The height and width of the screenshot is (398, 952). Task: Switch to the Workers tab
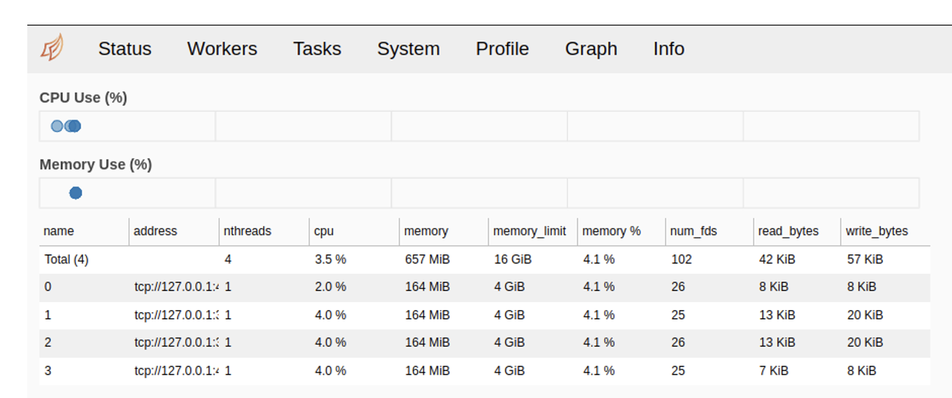[222, 49]
